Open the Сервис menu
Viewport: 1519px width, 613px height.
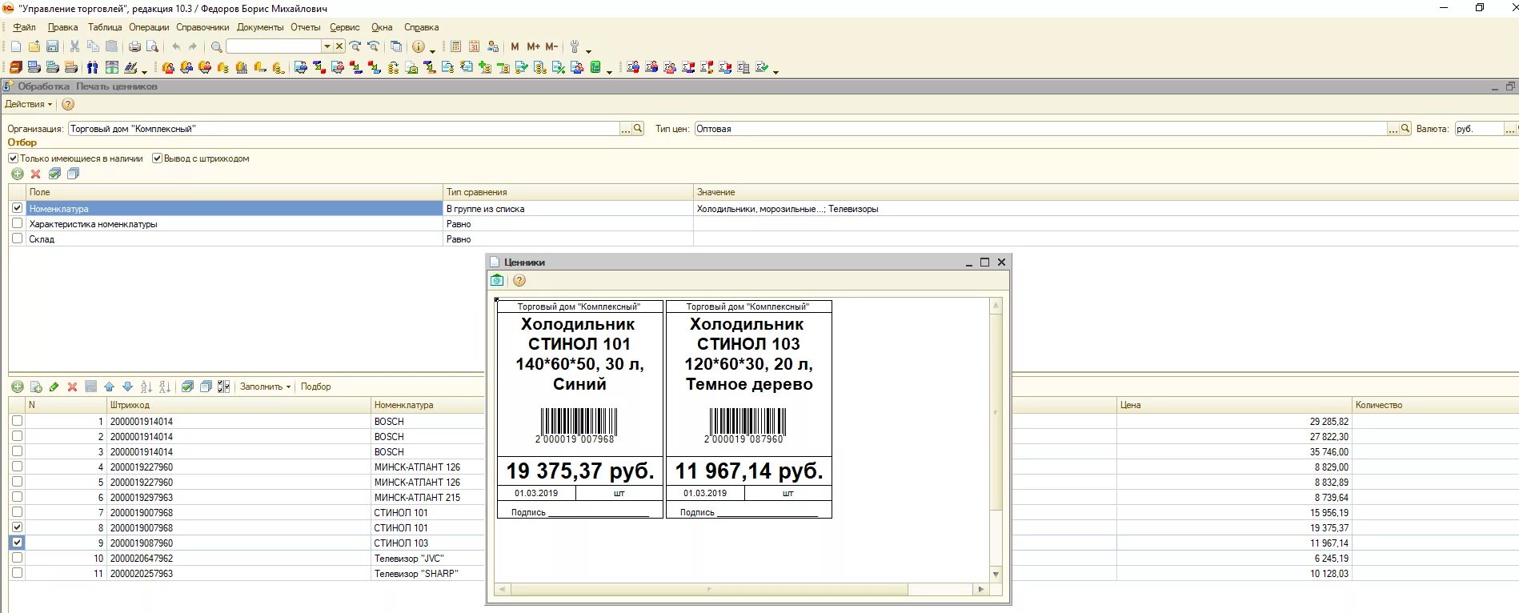click(x=345, y=27)
